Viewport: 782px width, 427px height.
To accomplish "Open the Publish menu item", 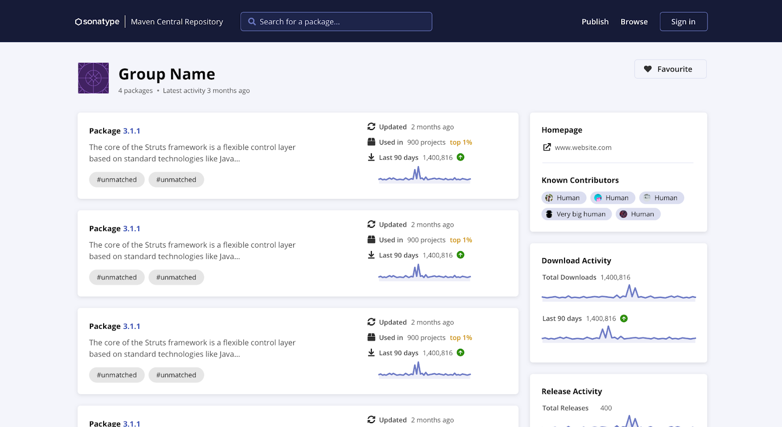I will tap(595, 21).
